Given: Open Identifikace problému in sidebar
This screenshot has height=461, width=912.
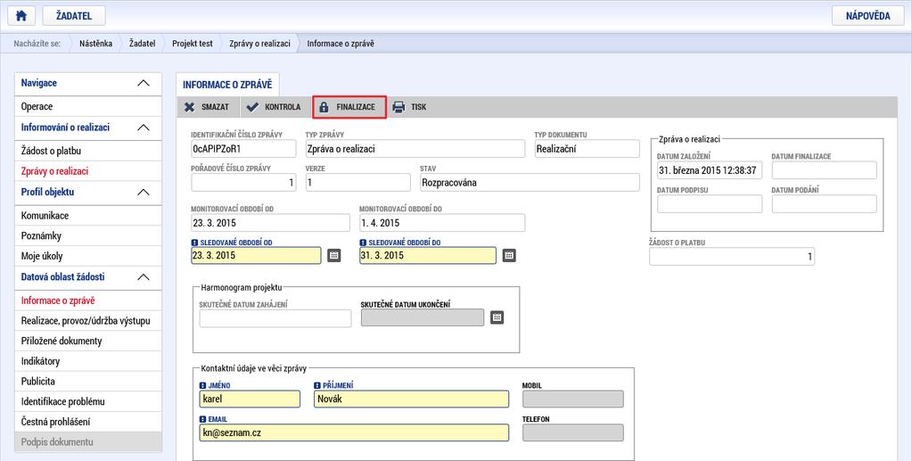Looking at the screenshot, I should click(88, 401).
